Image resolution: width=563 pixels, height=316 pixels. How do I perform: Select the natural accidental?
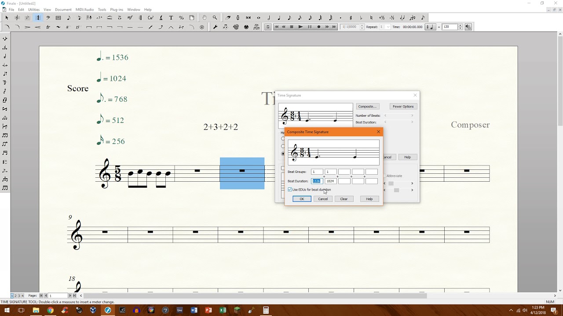point(371,18)
